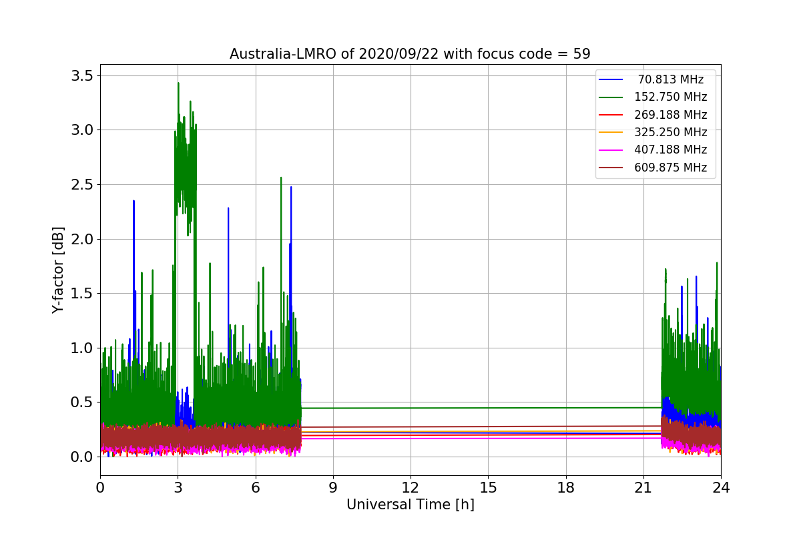Click the 15 x-axis tick label
The height and width of the screenshot is (534, 801).
pos(488,488)
